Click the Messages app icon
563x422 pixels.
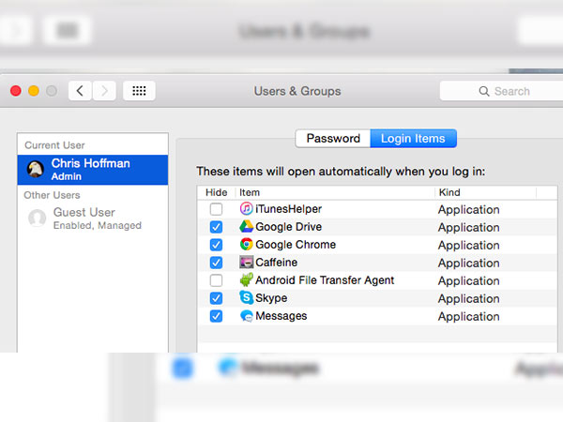pyautogui.click(x=246, y=316)
